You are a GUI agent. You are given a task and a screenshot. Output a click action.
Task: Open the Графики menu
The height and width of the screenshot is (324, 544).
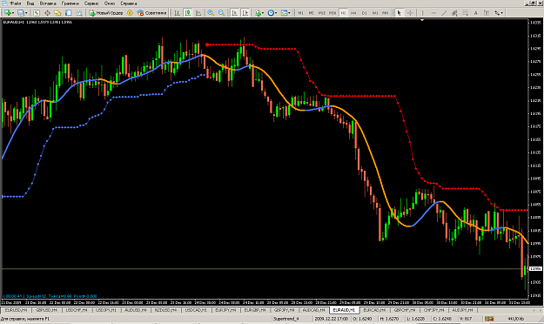71,3
